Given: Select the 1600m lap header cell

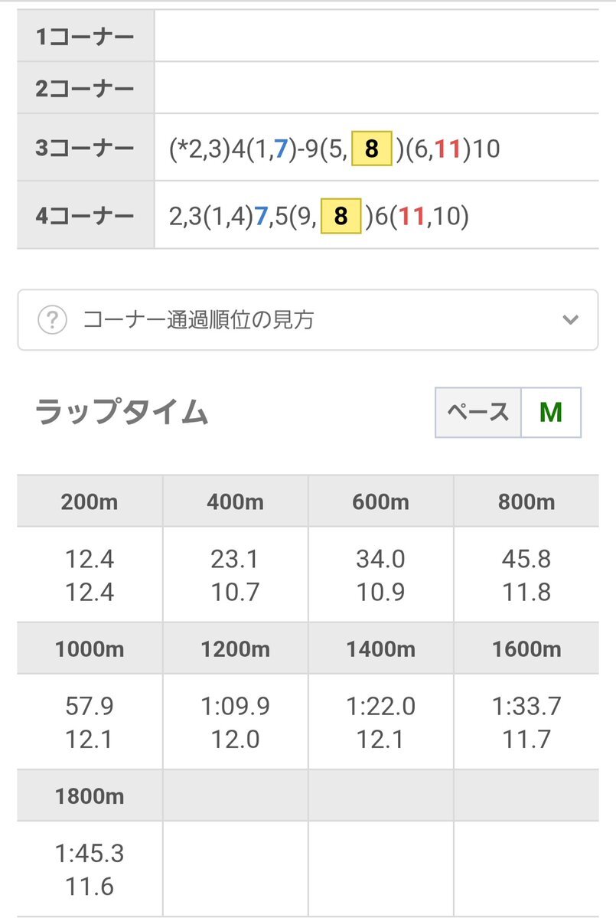Looking at the screenshot, I should (526, 648).
